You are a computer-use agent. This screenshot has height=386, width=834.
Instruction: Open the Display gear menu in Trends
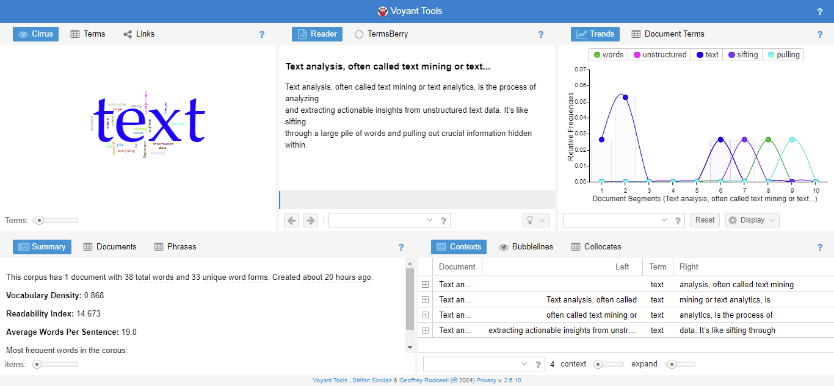[752, 220]
